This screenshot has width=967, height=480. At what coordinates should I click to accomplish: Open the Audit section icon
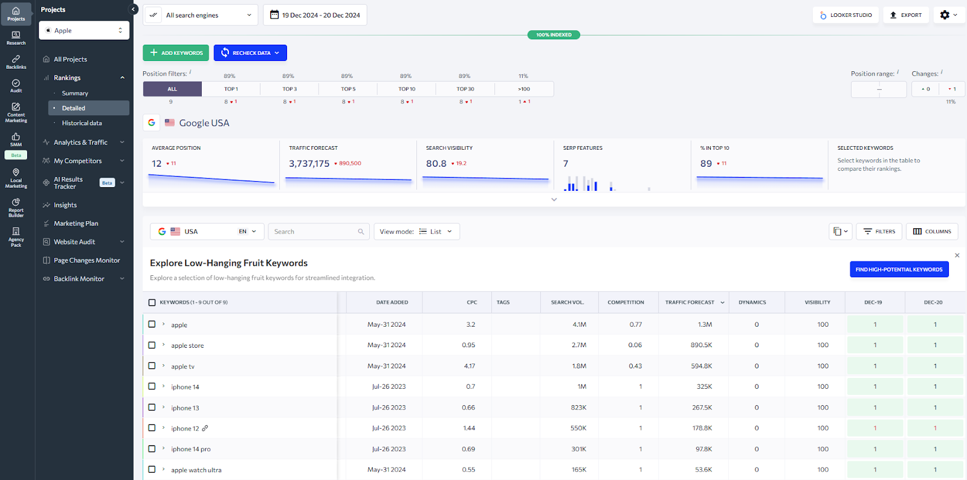[16, 86]
